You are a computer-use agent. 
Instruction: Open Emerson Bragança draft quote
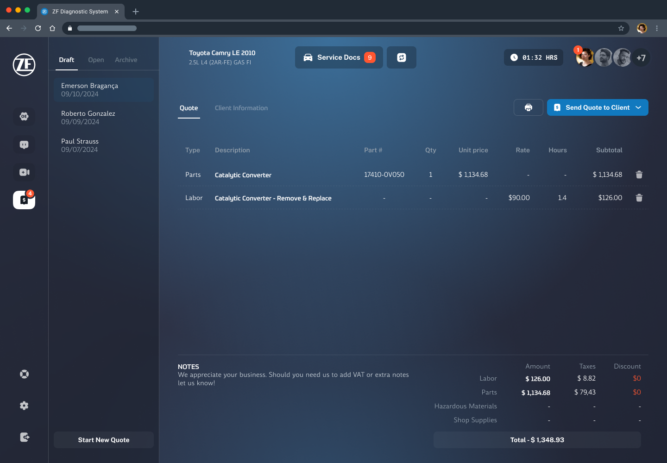[104, 90]
